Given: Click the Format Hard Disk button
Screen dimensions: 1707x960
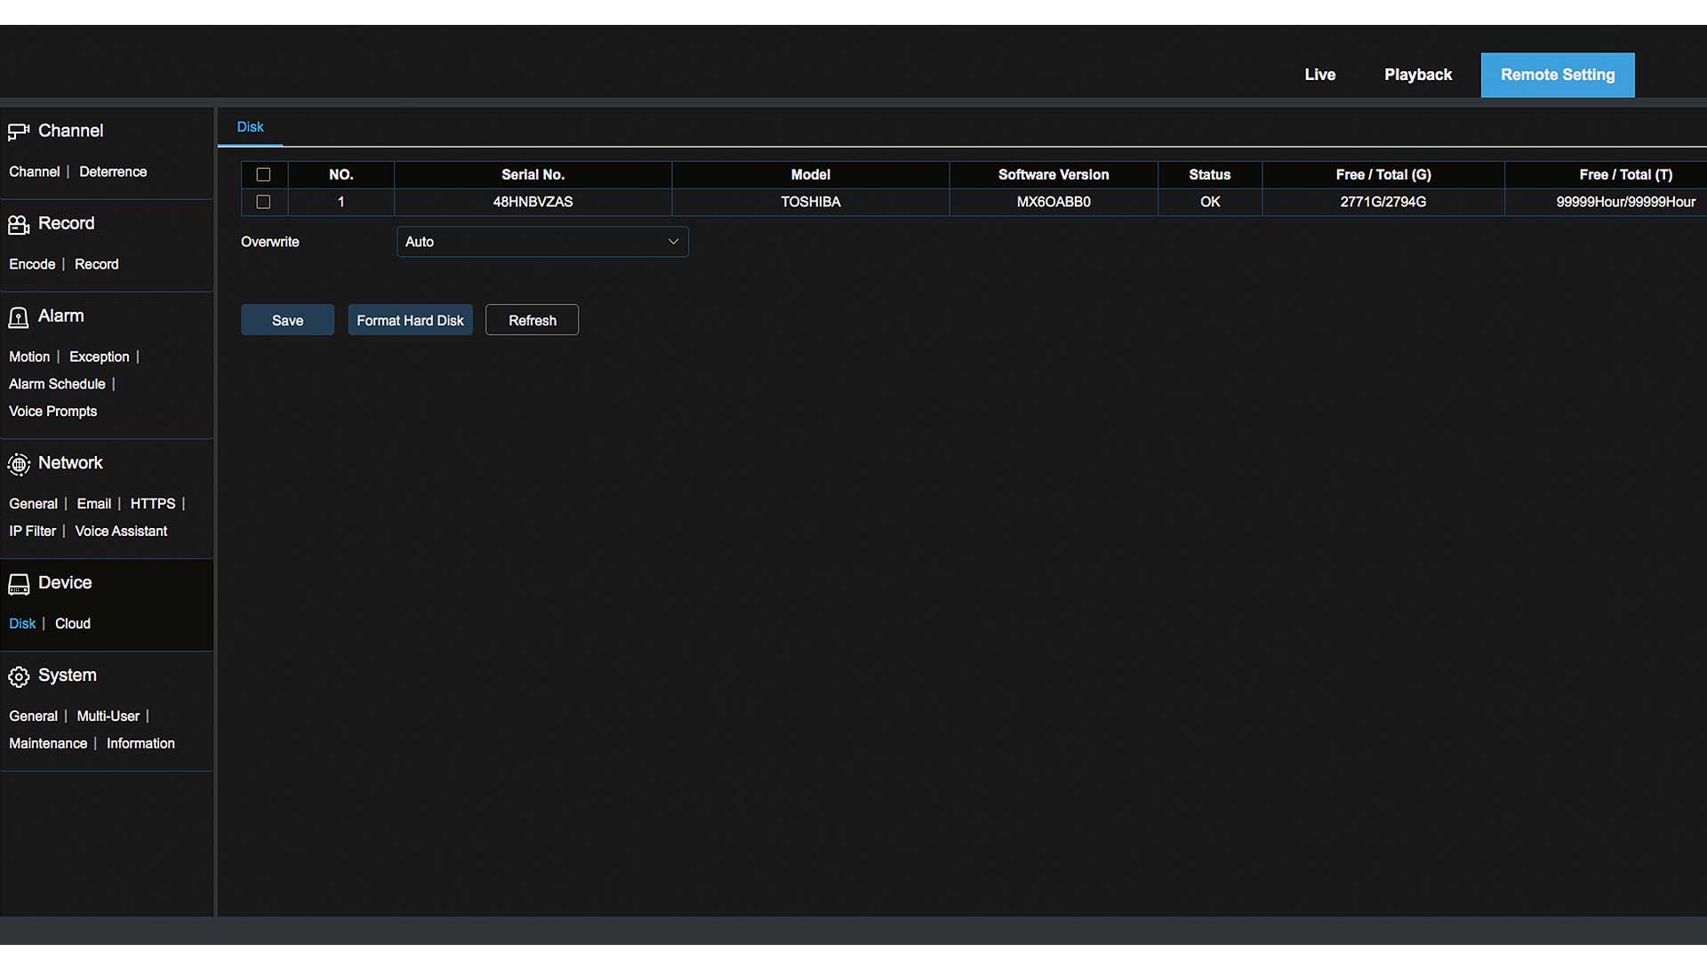Looking at the screenshot, I should pyautogui.click(x=410, y=320).
